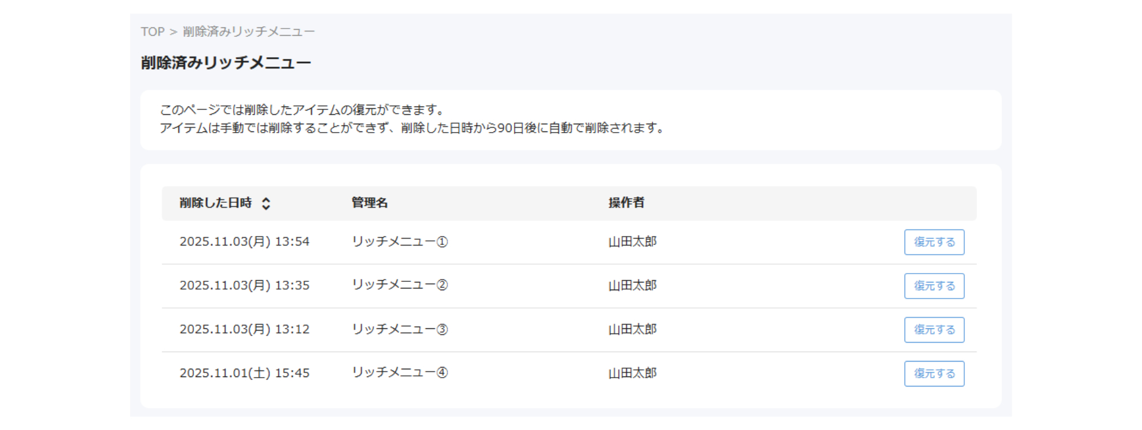Click 山田太郎 in the リッチメニュー① row

point(632,241)
